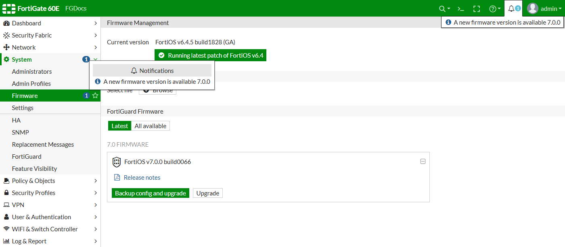Click notification badge on Firmware item
The height and width of the screenshot is (247, 565).
(x=86, y=95)
